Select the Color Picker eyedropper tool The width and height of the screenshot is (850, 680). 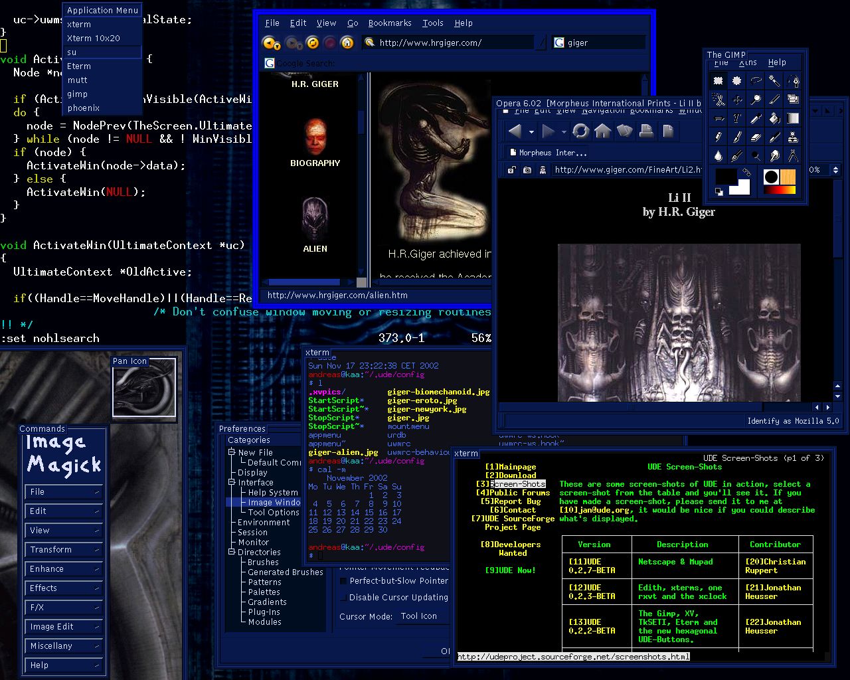(x=756, y=118)
